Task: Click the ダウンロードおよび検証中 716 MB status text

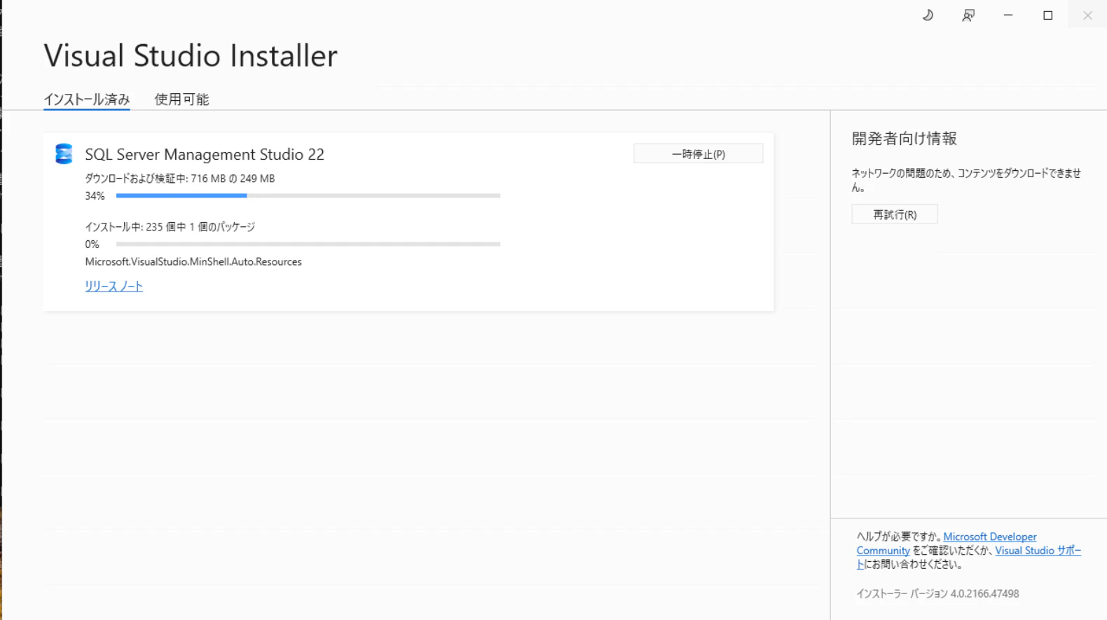Action: pos(180,179)
